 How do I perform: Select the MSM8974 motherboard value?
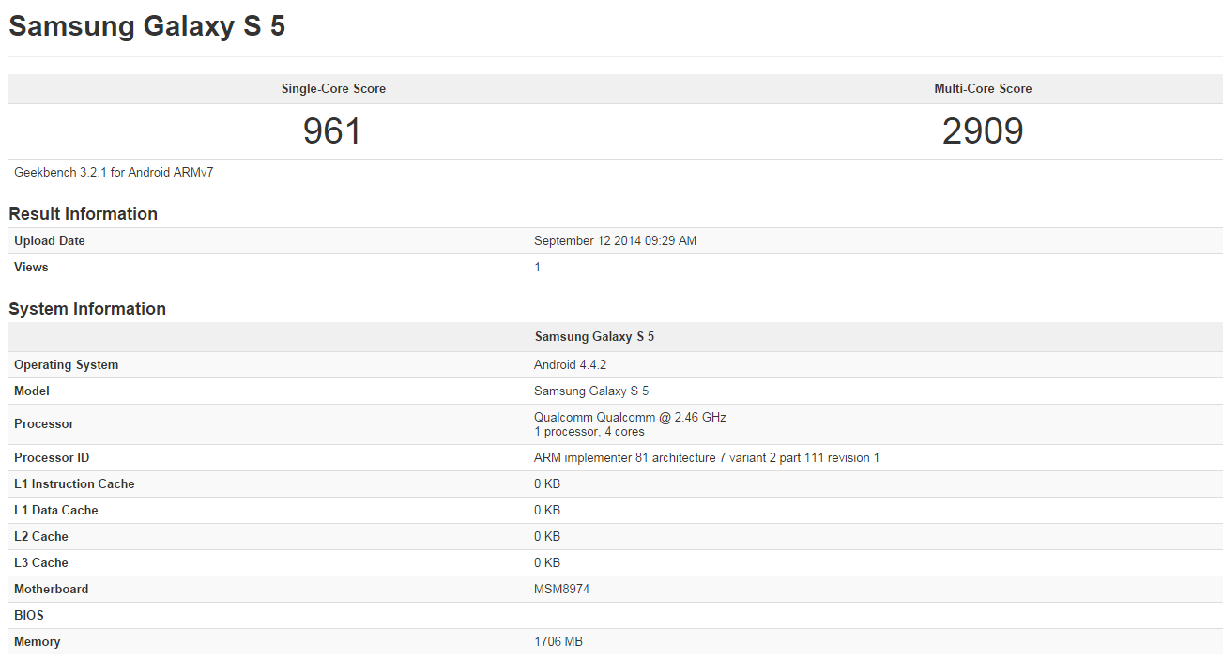point(562,590)
